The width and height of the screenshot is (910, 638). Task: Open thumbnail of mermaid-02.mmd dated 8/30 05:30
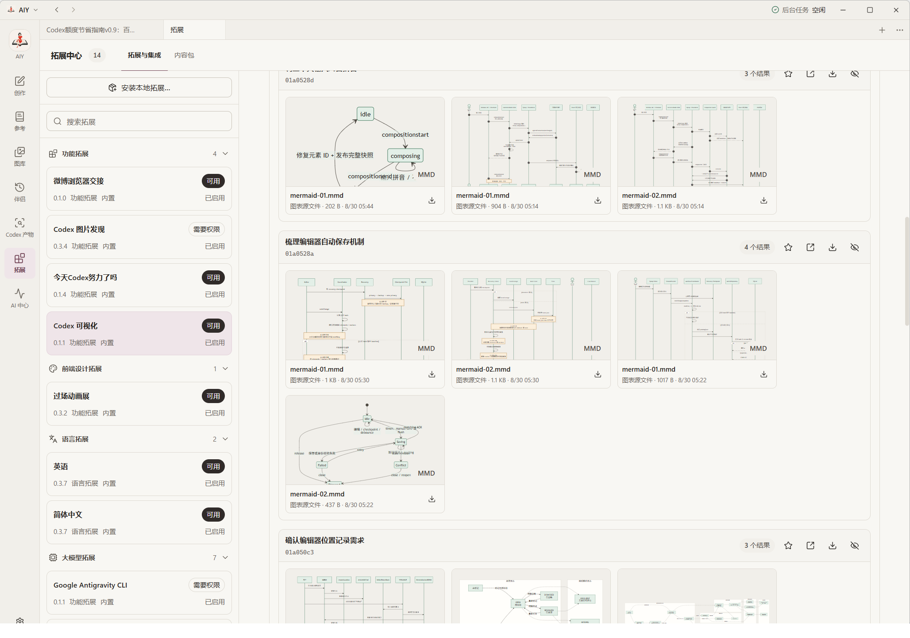pyautogui.click(x=531, y=315)
